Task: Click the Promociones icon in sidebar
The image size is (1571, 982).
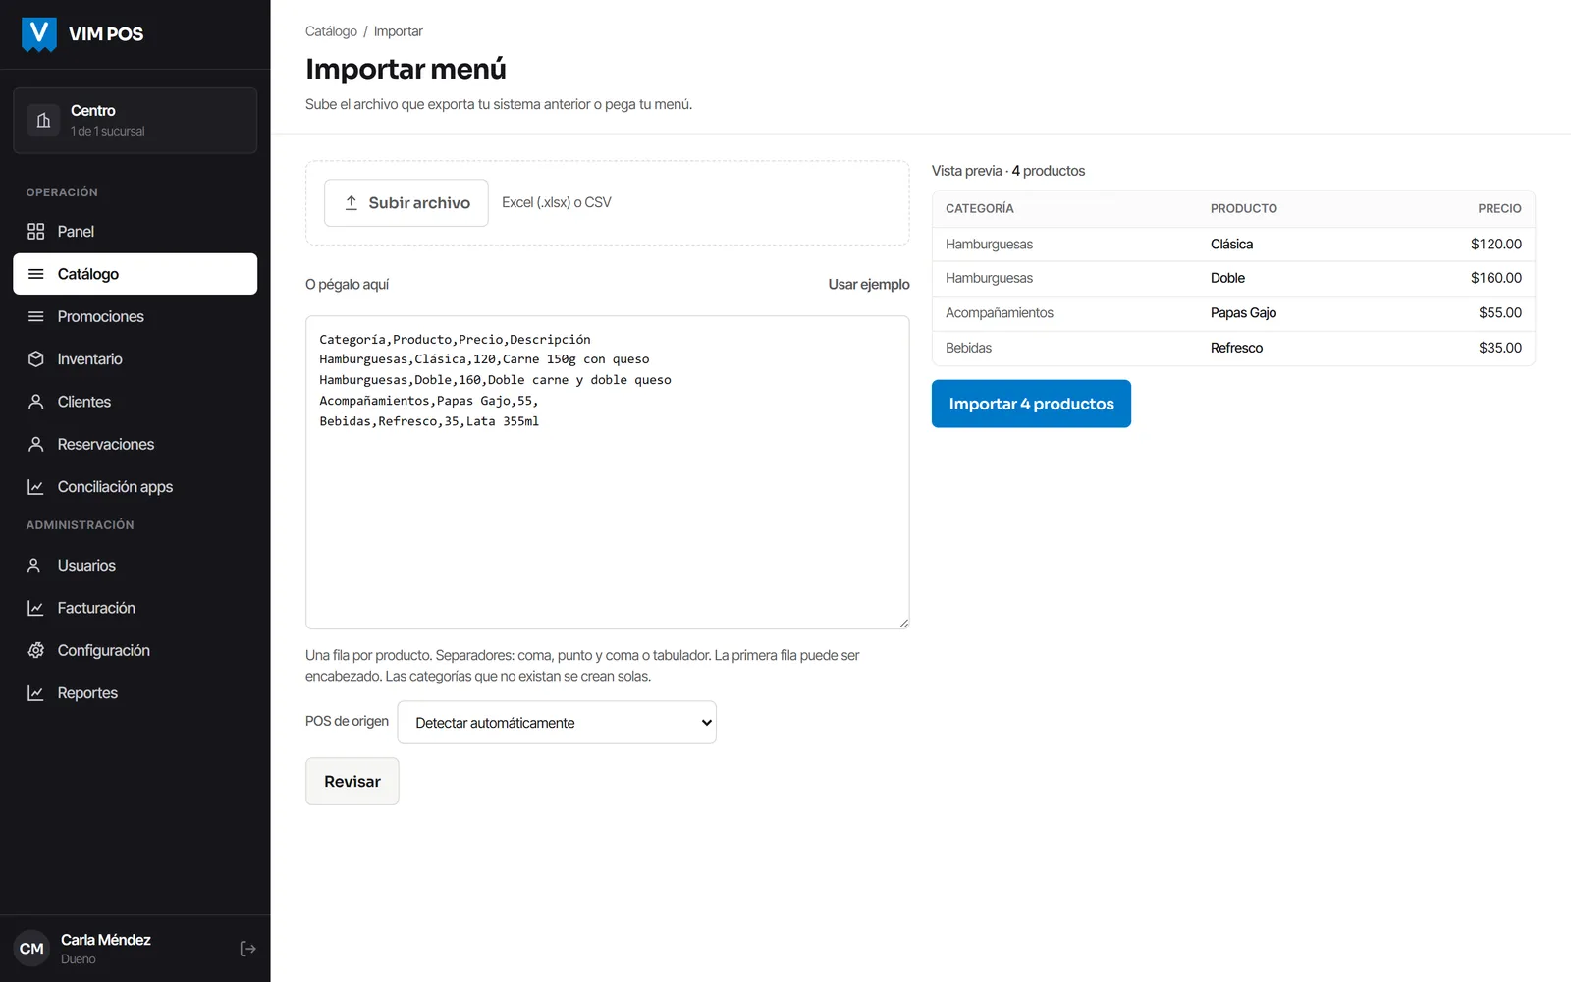Action: pos(36,316)
